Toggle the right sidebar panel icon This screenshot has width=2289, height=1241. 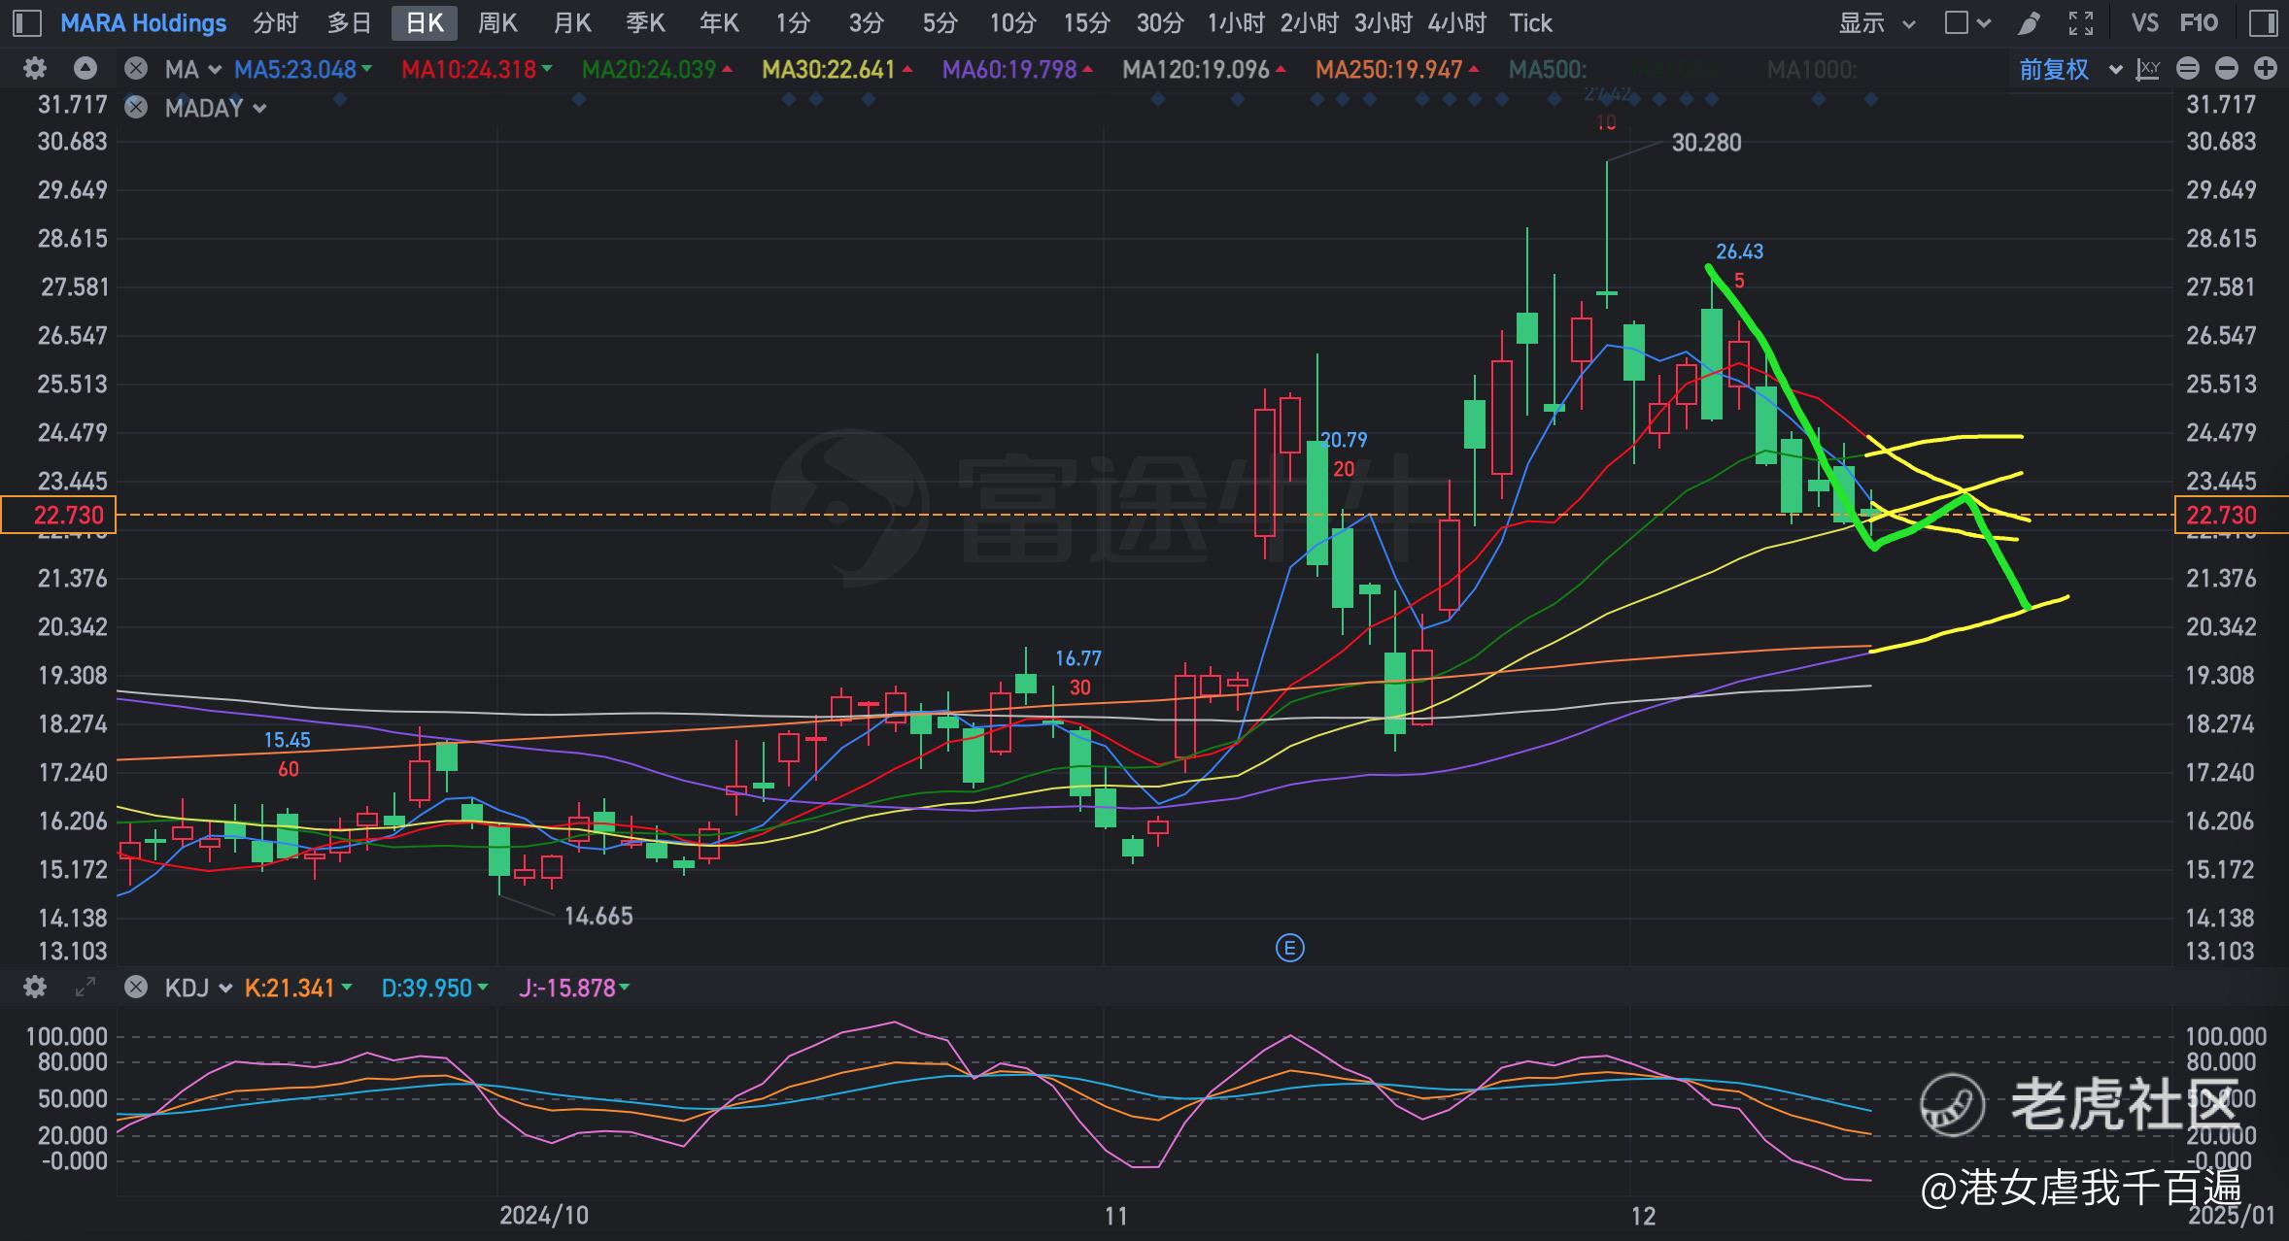(2263, 22)
